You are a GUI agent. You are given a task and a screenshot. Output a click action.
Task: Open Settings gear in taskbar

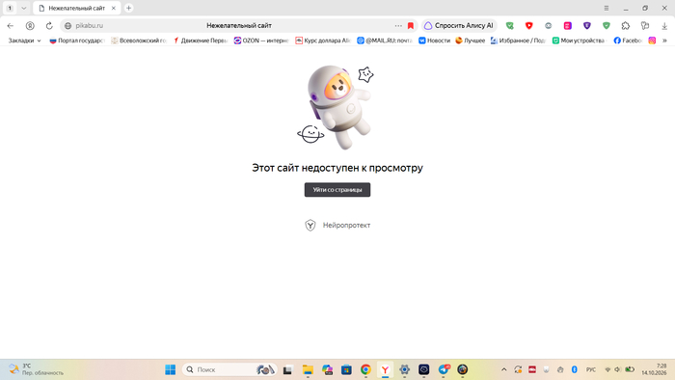click(405, 369)
